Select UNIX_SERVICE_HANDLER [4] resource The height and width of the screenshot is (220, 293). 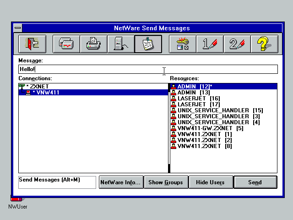224,122
